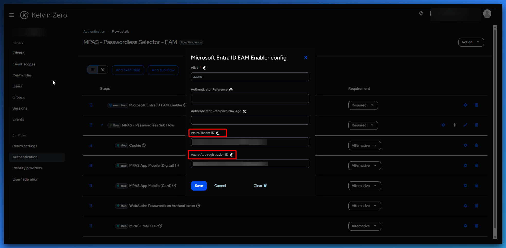Go to Realm settings in sidebar
The height and width of the screenshot is (248, 506).
[25, 146]
